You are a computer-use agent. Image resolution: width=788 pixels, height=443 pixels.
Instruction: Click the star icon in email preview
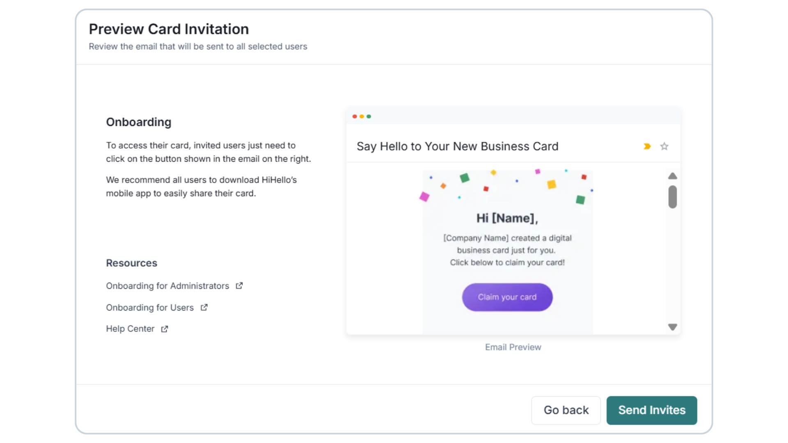click(664, 146)
